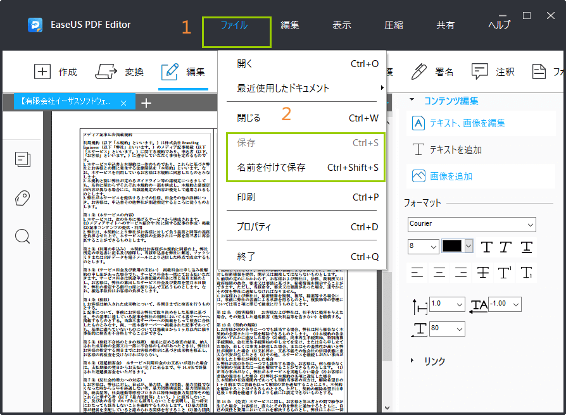The image size is (566, 415).
Task: Open the search panel with magnifier icon
Action: 23,236
